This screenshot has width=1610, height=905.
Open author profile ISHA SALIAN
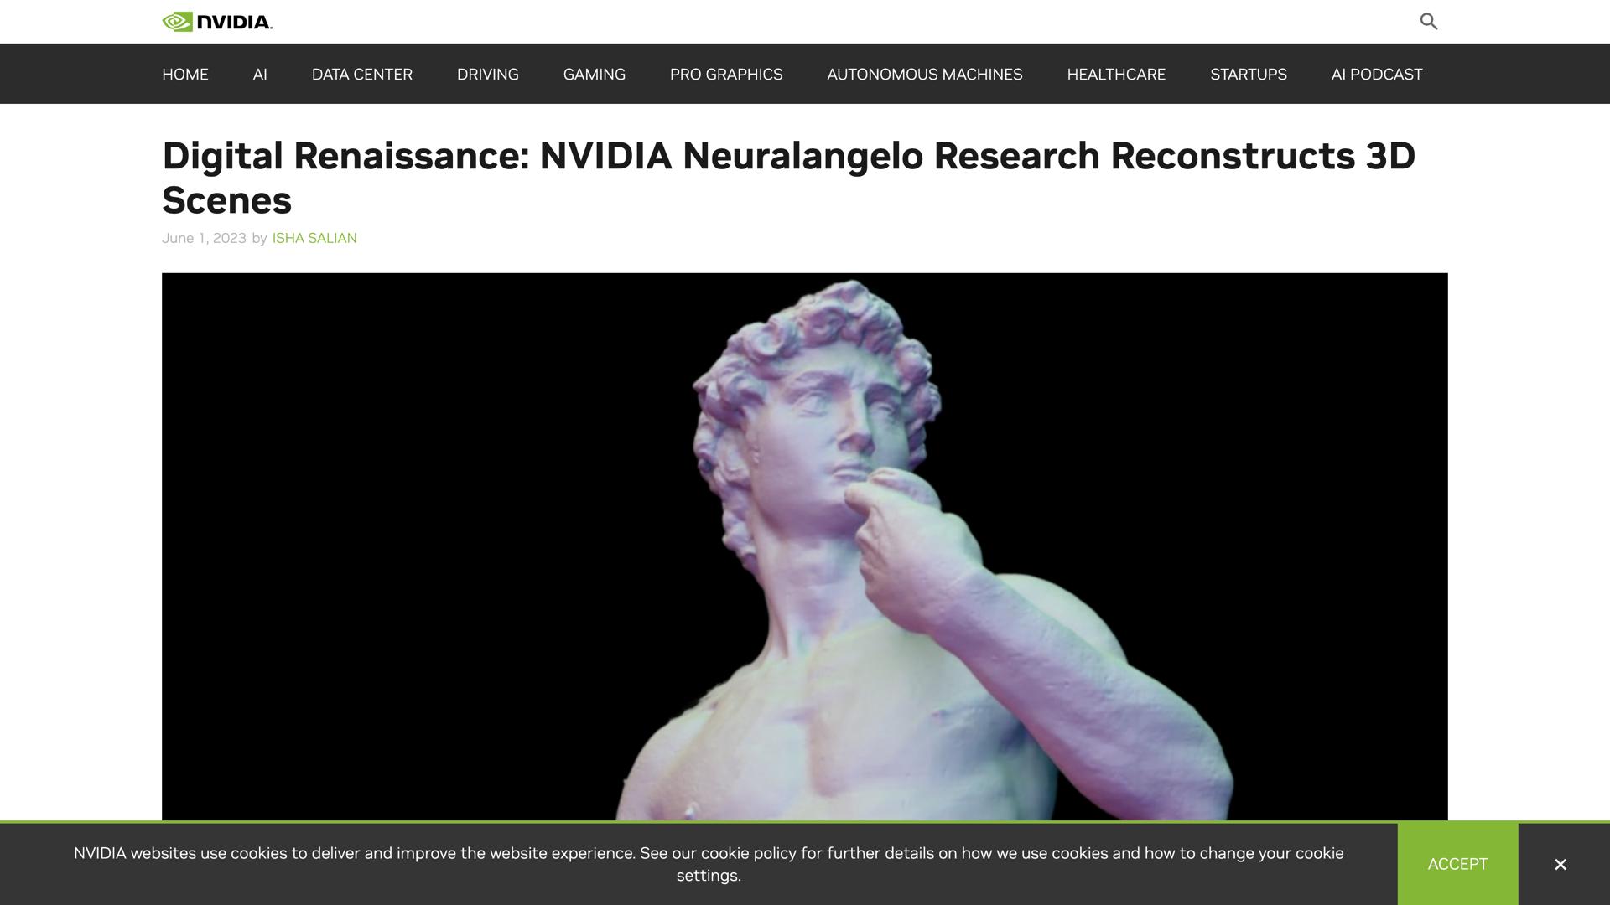click(x=314, y=238)
